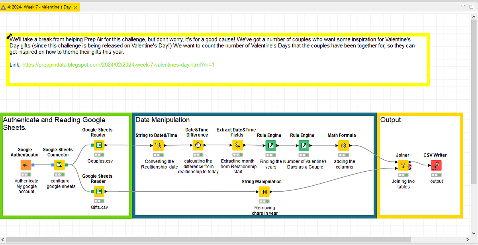The width and height of the screenshot is (478, 245).
Task: Switch to the 2024 Week 7 Valentine's Day tab
Action: 40,7
